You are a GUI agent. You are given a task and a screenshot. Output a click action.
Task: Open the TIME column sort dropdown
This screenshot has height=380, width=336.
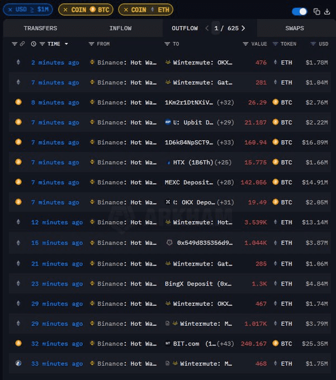click(66, 44)
